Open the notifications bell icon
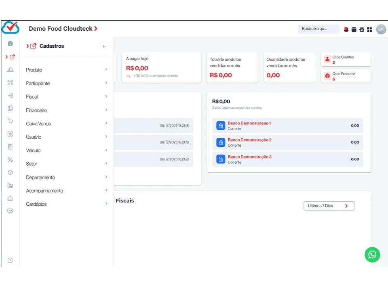Viewport: 388px width, 291px height. tap(346, 30)
